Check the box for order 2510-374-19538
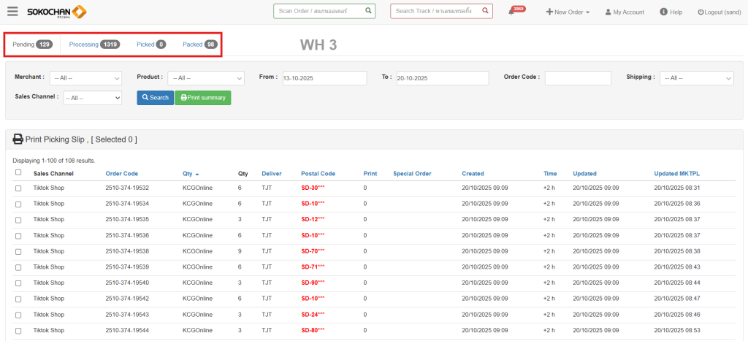Image resolution: width=748 pixels, height=341 pixels. click(18, 251)
